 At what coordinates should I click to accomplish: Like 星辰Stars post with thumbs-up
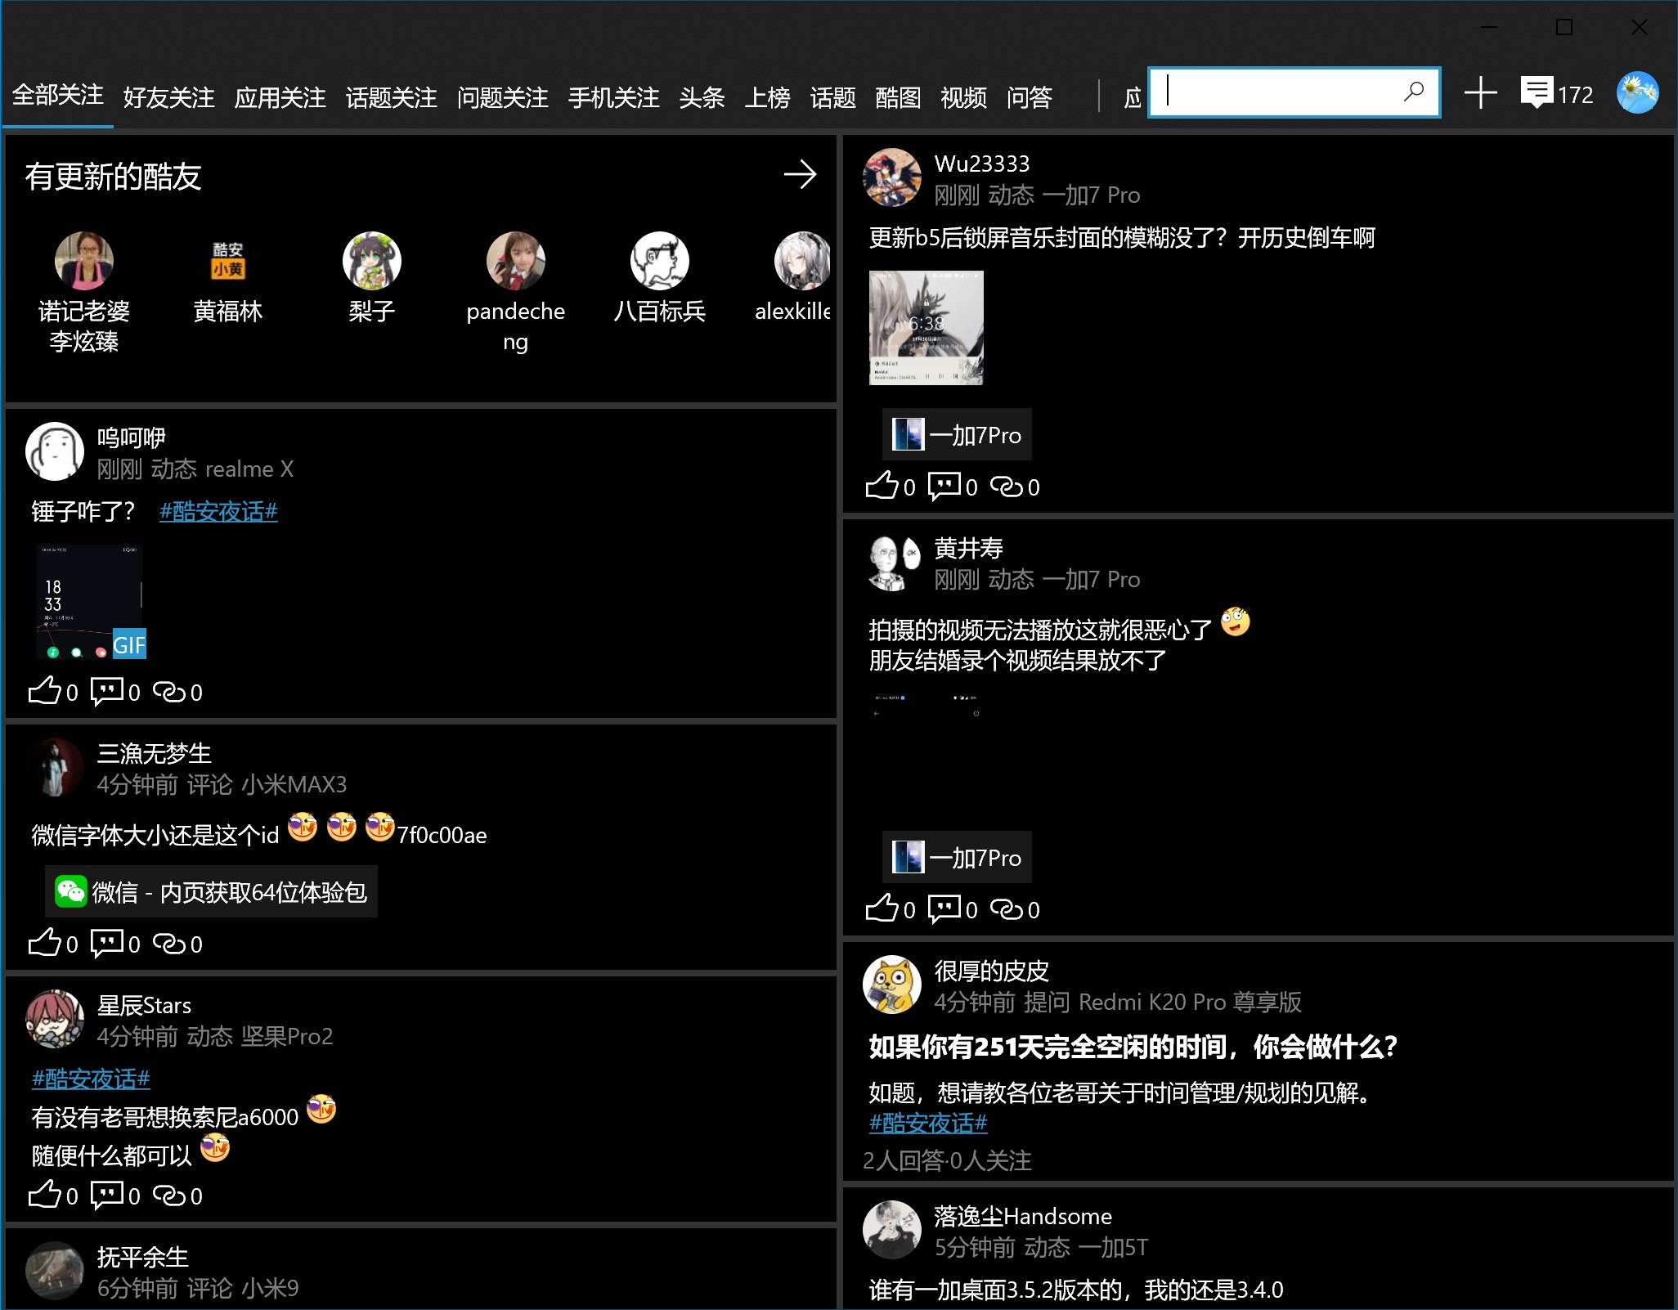45,1196
